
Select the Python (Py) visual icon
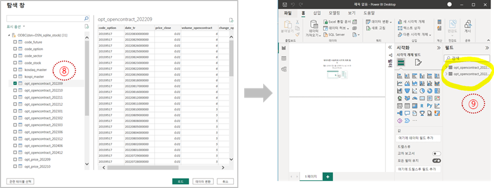click(x=430, y=106)
